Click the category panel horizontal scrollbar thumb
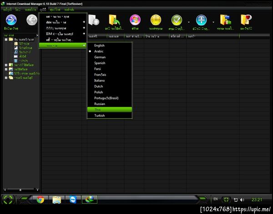Viewport: 273px width, 214px height. (20, 189)
